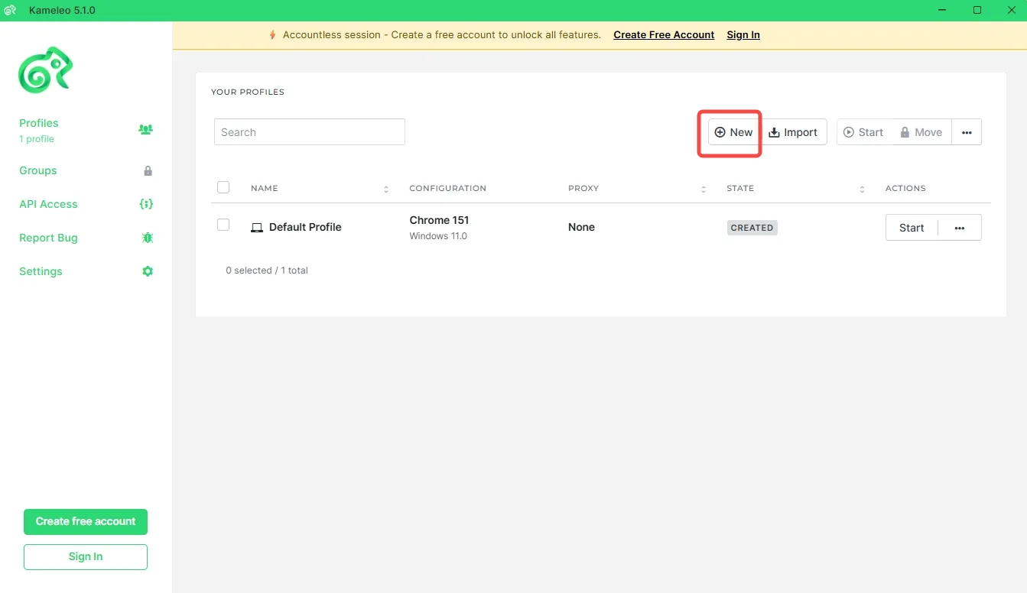The image size is (1027, 593).
Task: Click the None proxy value
Action: pyautogui.click(x=581, y=228)
